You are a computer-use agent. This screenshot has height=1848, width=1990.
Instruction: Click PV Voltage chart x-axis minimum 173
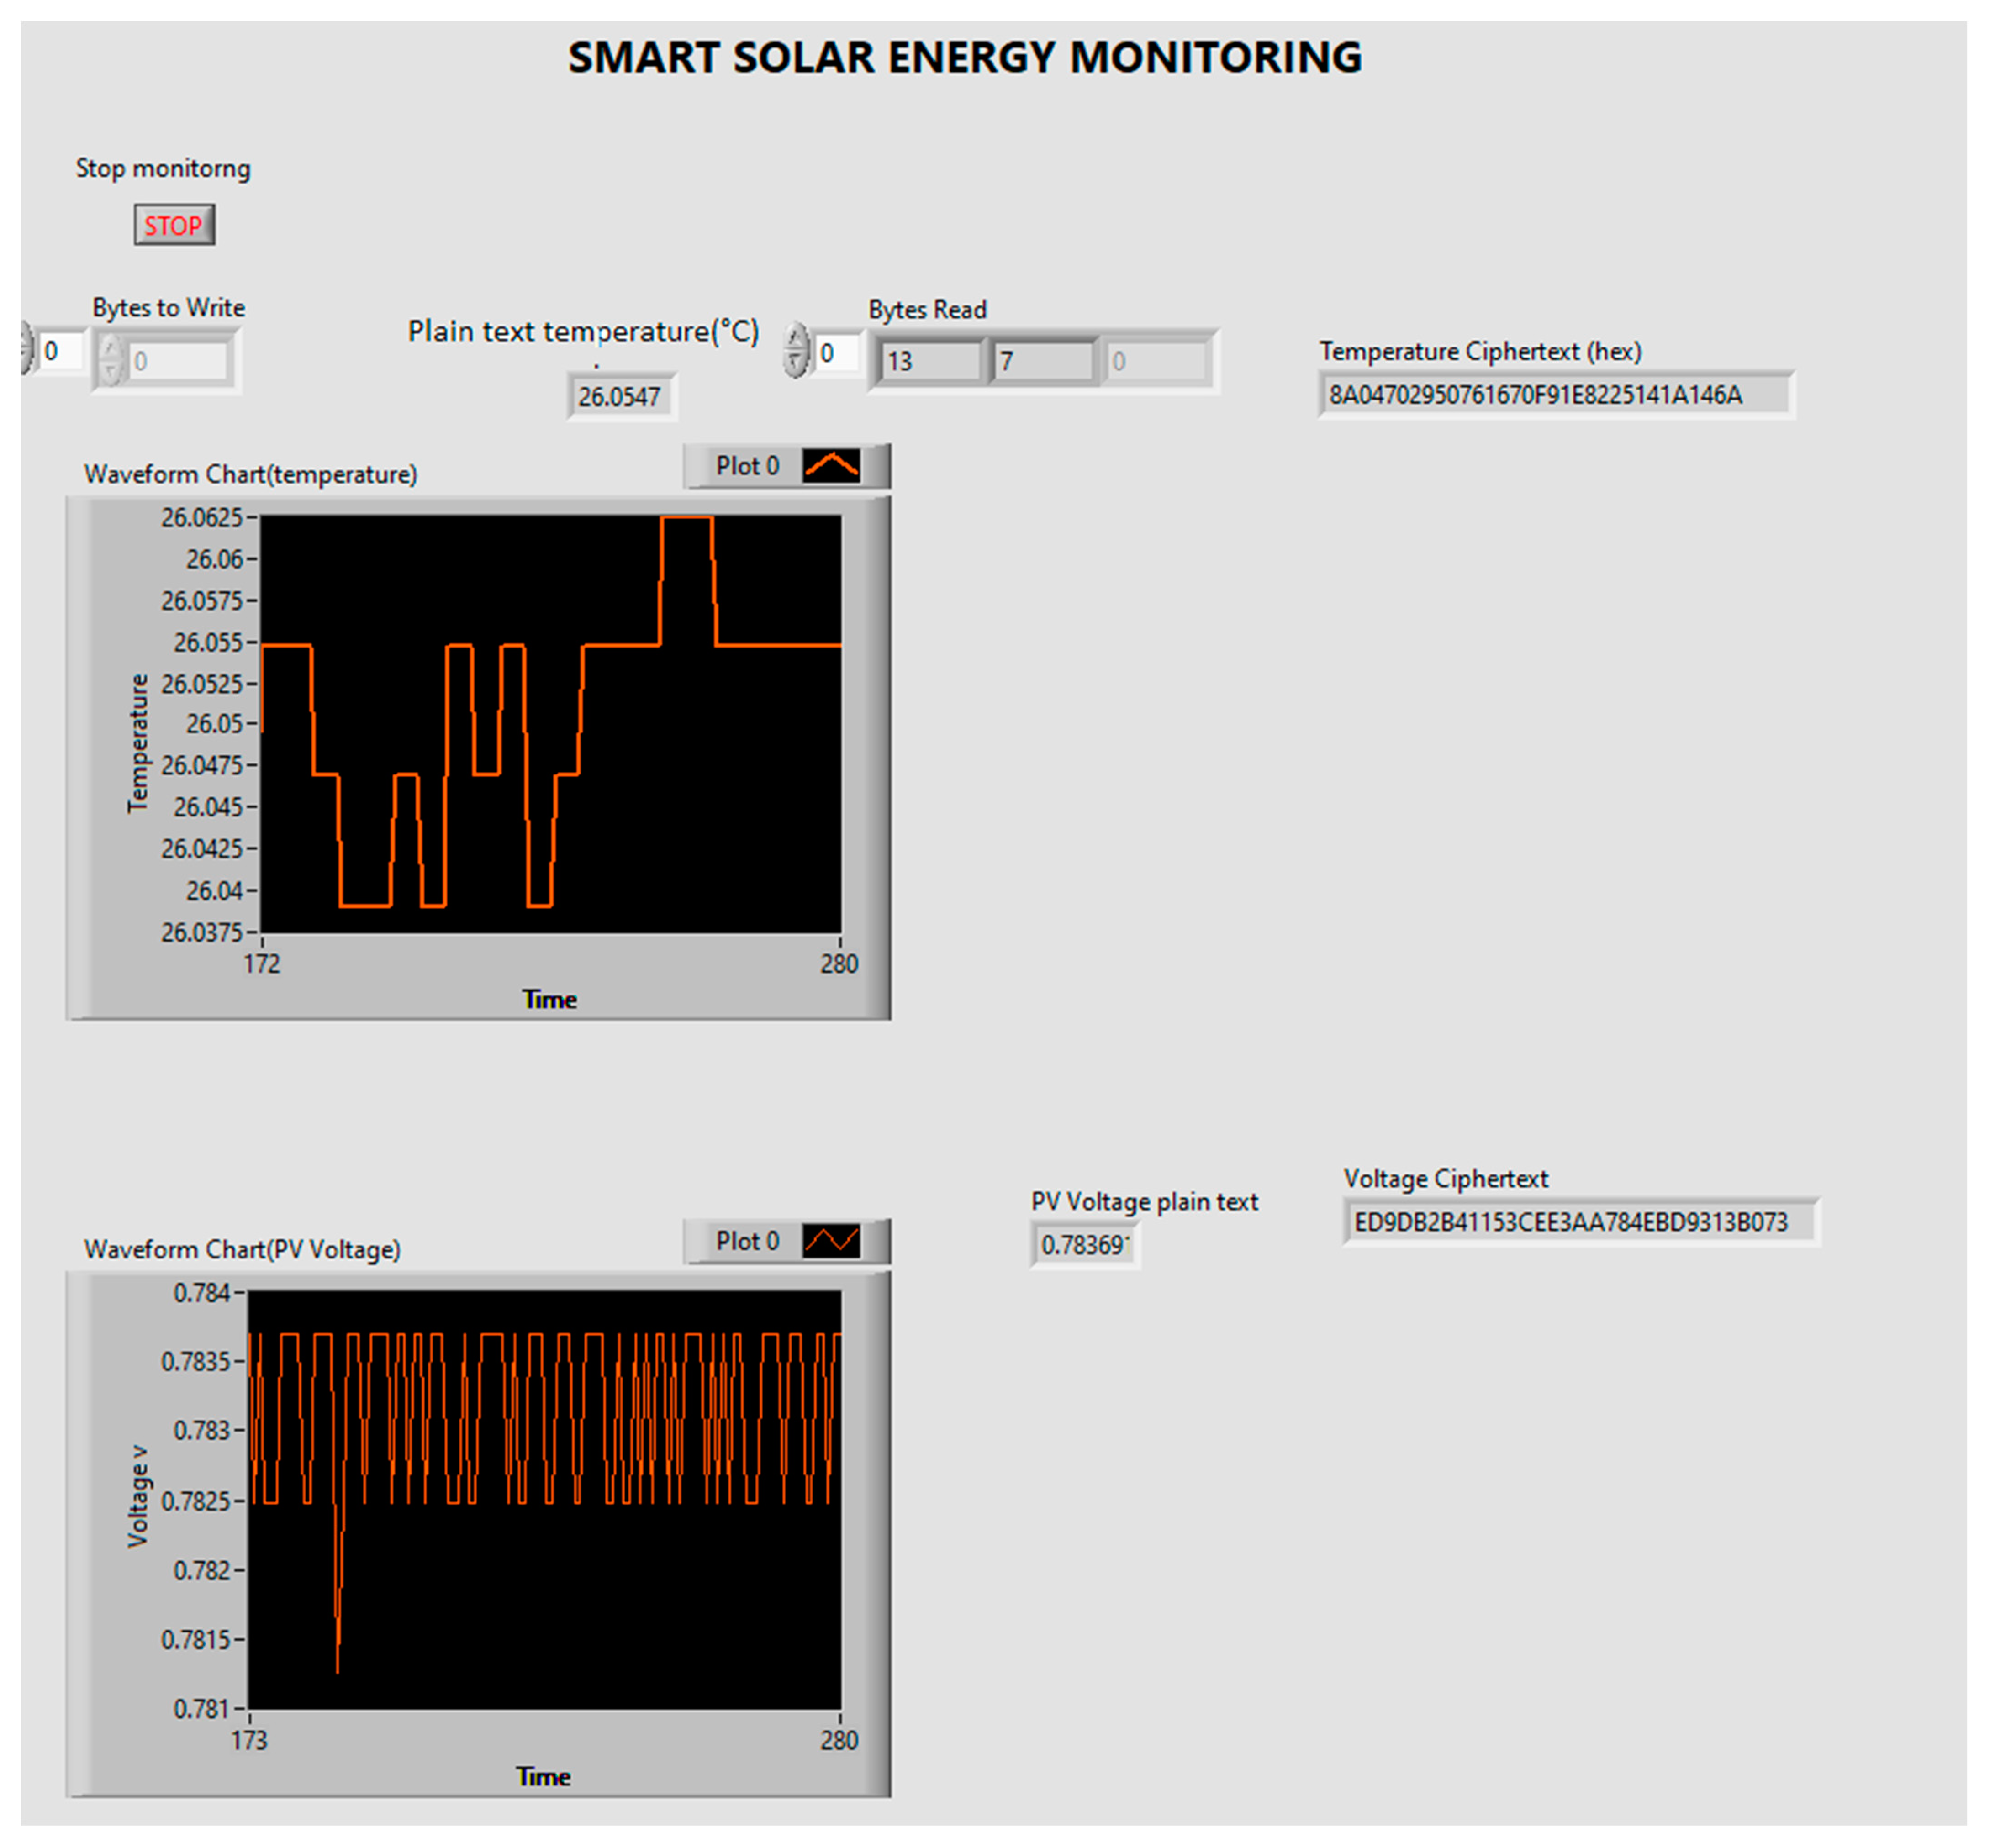pyautogui.click(x=249, y=1740)
